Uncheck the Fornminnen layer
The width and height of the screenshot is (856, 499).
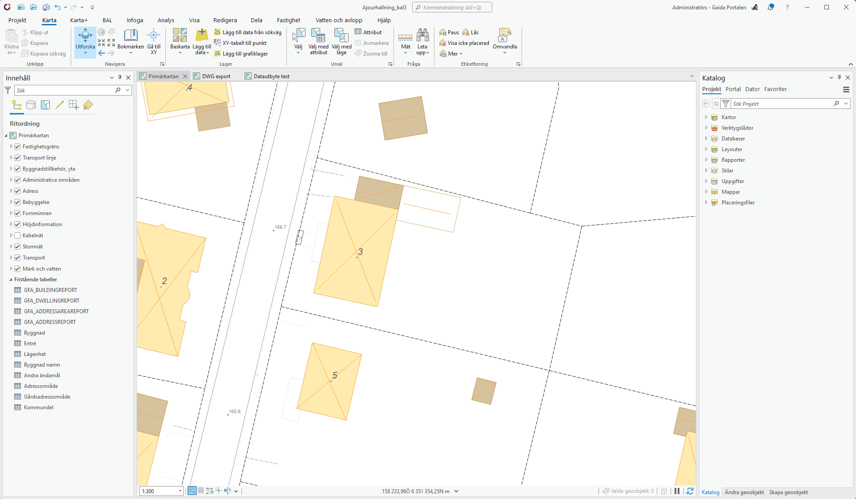tap(17, 213)
